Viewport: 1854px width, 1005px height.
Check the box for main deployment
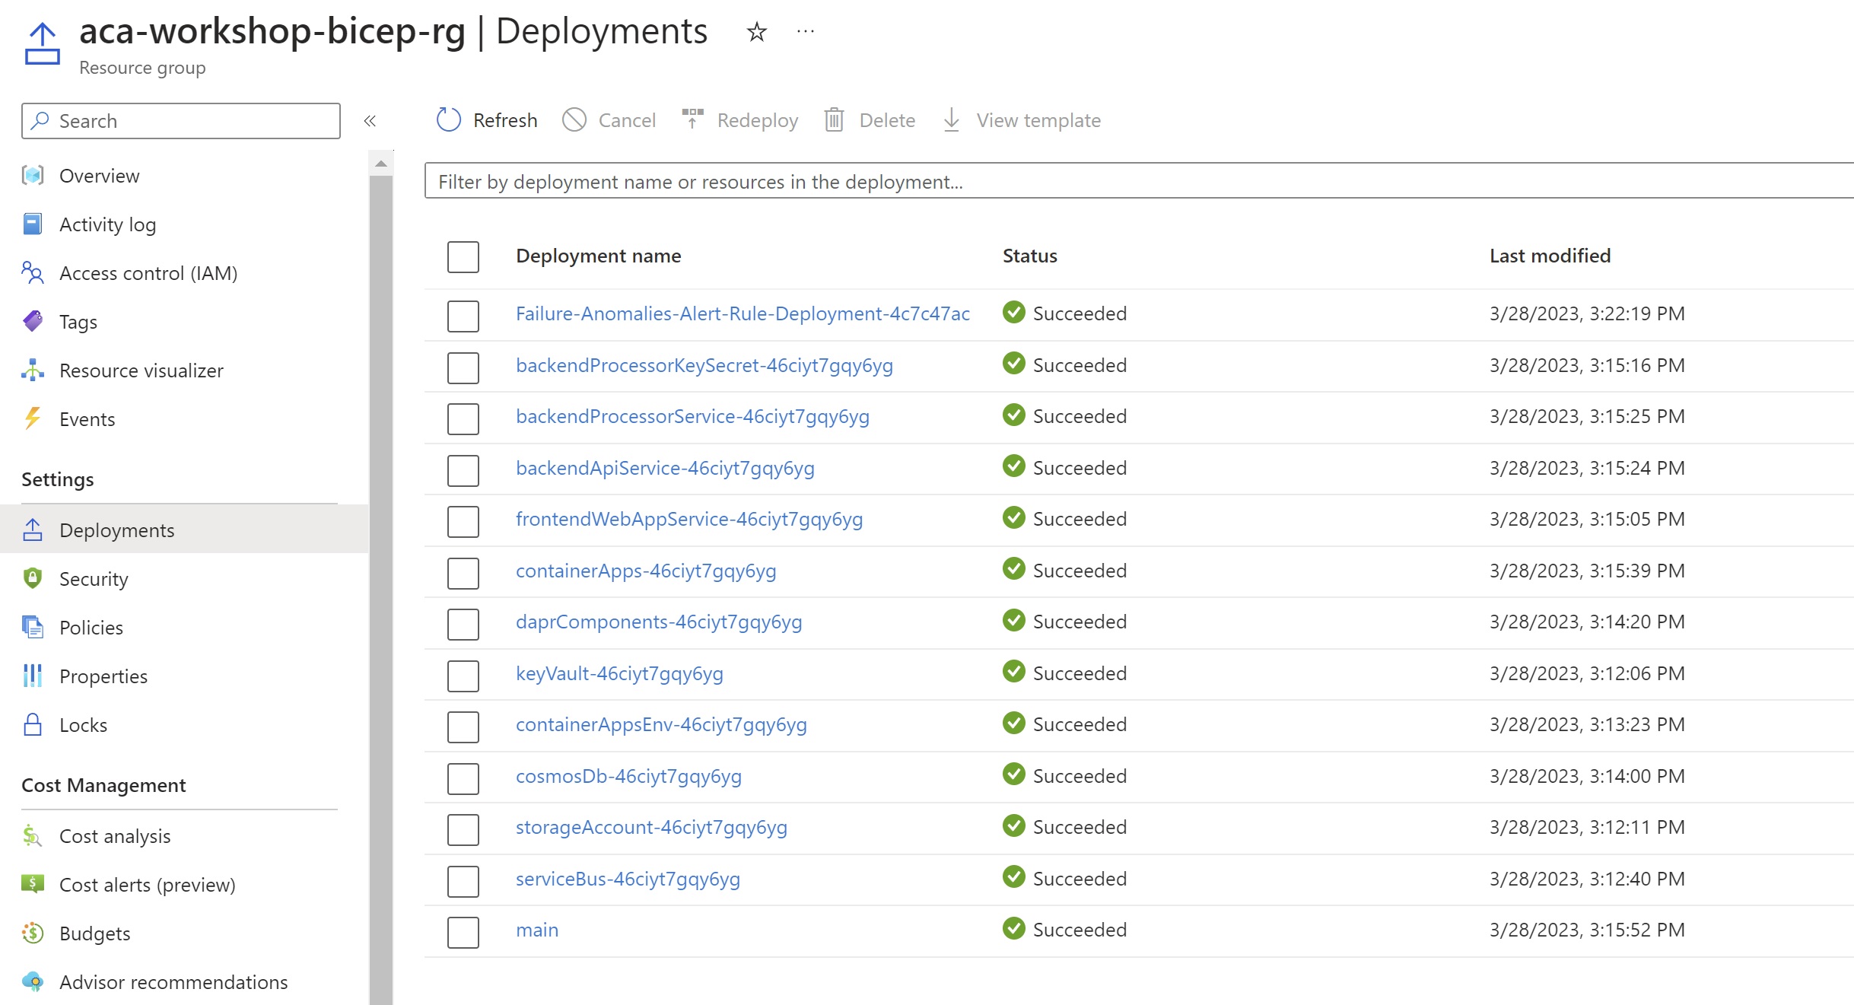pos(463,931)
